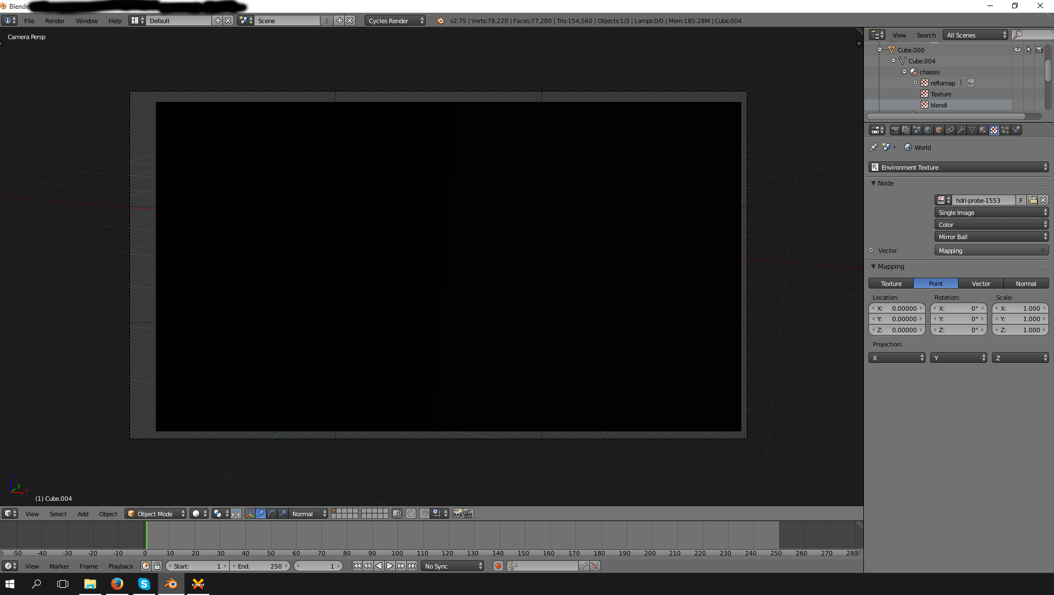Select Normal mapping type
This screenshot has height=595, width=1054.
1026,283
